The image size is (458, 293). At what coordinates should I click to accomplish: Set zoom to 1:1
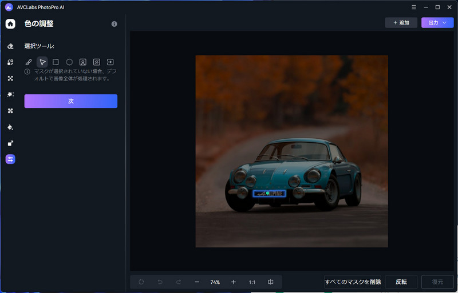(252, 282)
